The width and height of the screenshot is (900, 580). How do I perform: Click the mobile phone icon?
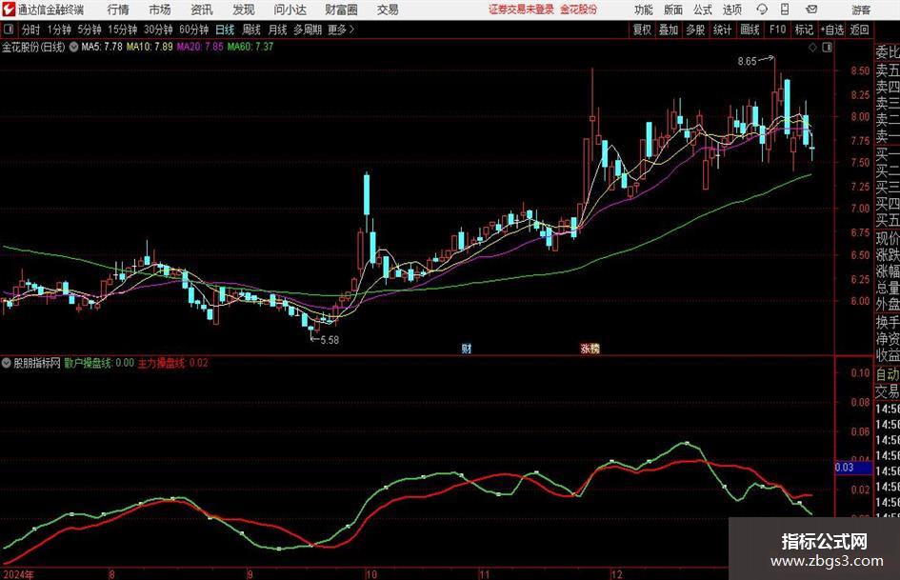785,10
